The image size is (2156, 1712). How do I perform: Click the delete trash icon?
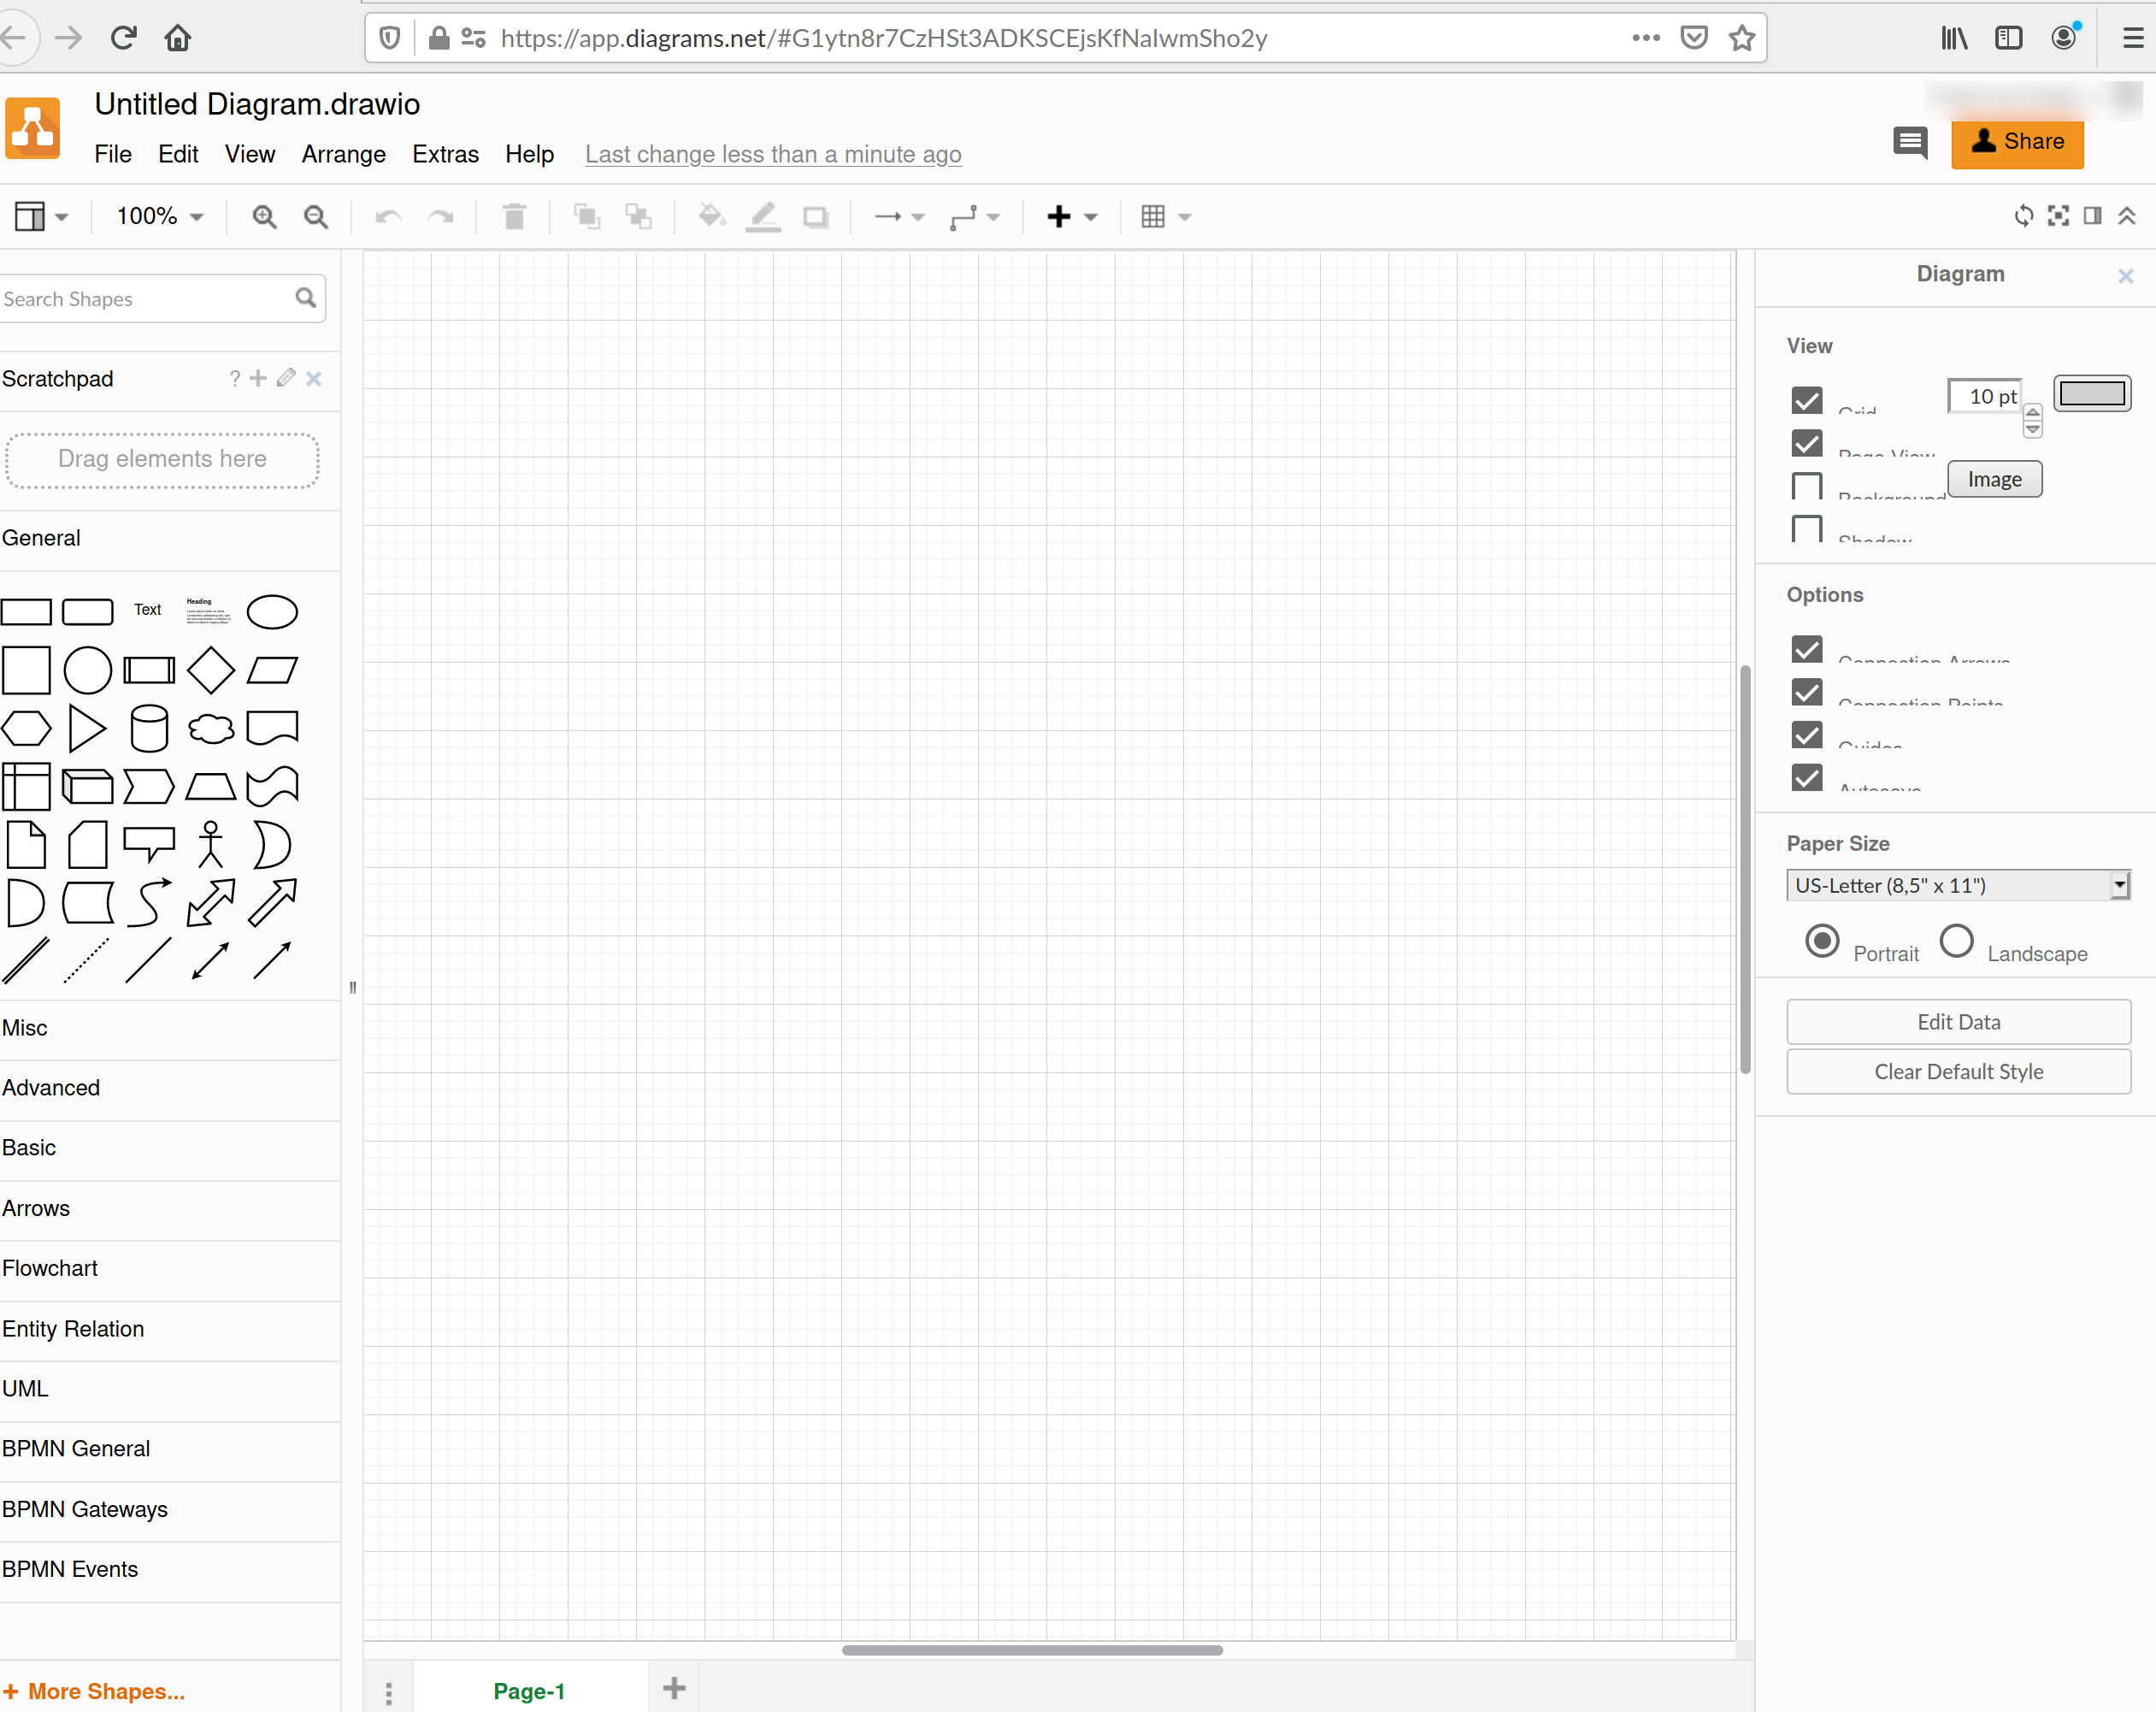pos(514,216)
